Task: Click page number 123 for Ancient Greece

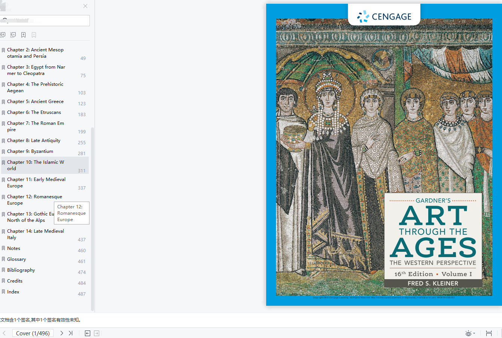Action: pyautogui.click(x=82, y=104)
